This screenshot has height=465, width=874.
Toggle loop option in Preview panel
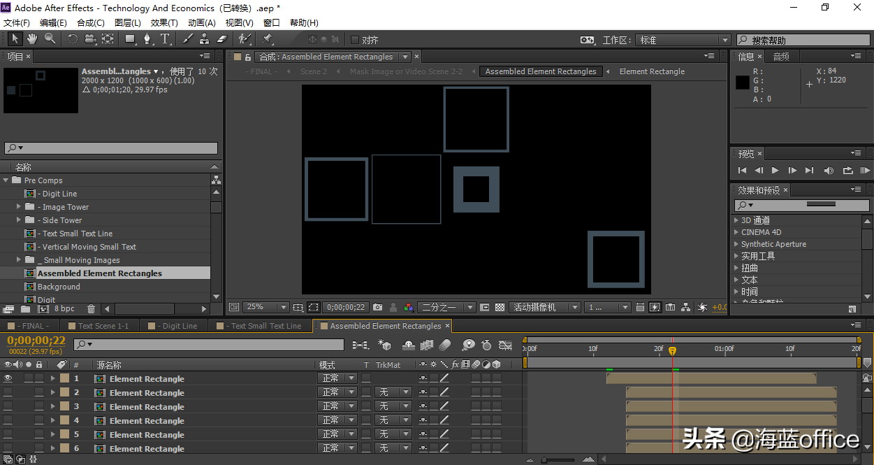[847, 170]
